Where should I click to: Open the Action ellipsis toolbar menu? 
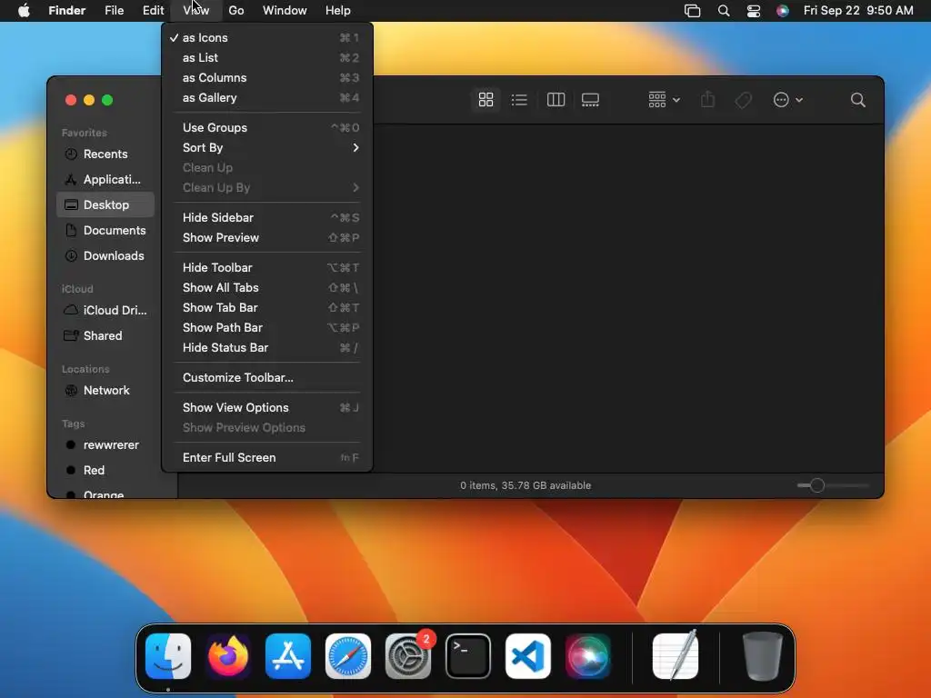coord(788,100)
